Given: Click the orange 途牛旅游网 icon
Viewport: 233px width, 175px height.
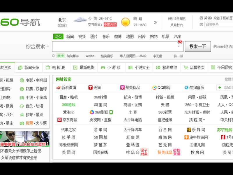Looking at the screenshot, I should (x=186, y=137).
